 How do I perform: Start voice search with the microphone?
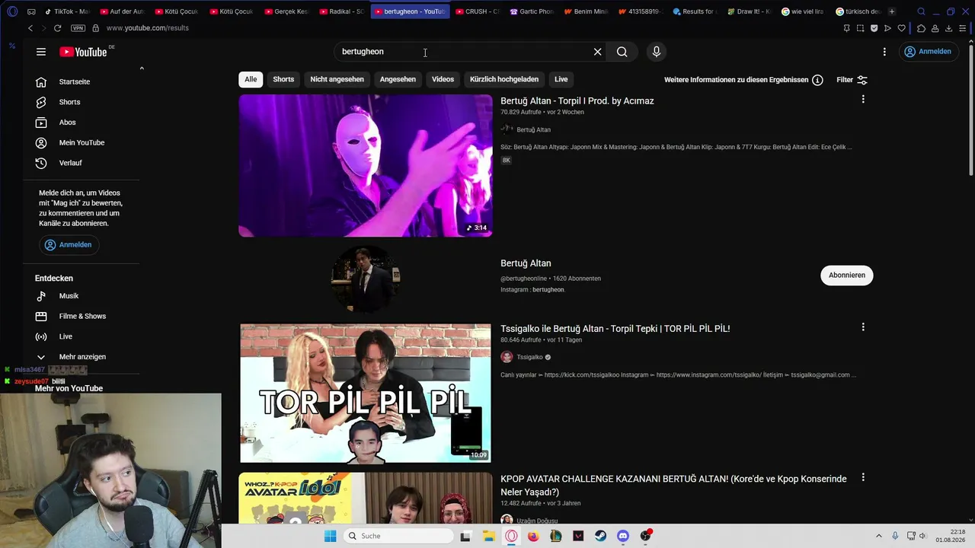pos(657,52)
